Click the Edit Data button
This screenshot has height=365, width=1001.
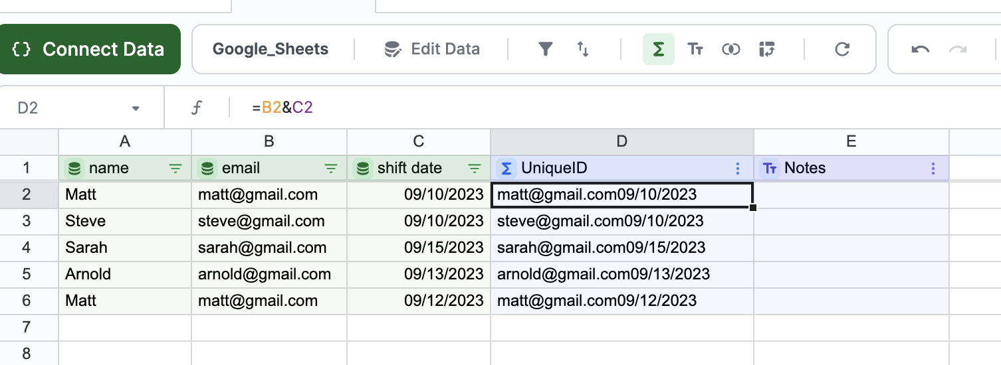pos(432,49)
